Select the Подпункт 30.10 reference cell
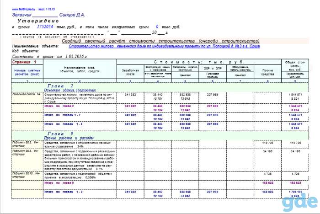The image size is (320, 214). pyautogui.click(x=26, y=175)
